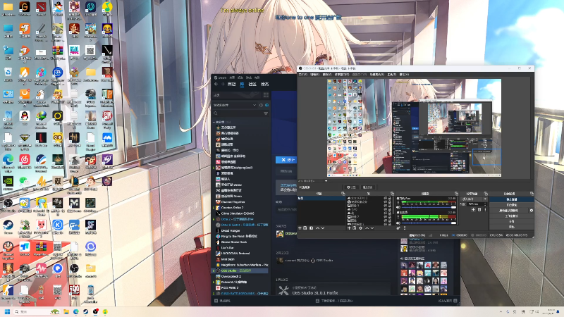Move scene up in OBS Scenes toolbar
The height and width of the screenshot is (317, 564).
click(318, 228)
